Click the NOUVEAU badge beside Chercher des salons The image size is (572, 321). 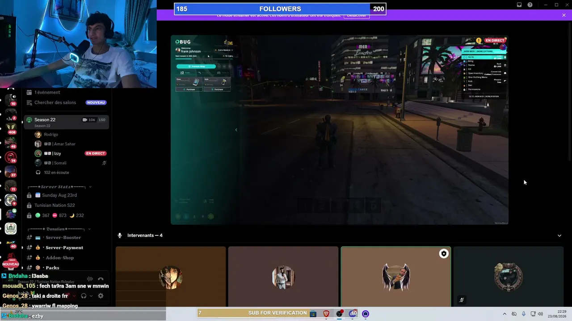click(x=96, y=103)
